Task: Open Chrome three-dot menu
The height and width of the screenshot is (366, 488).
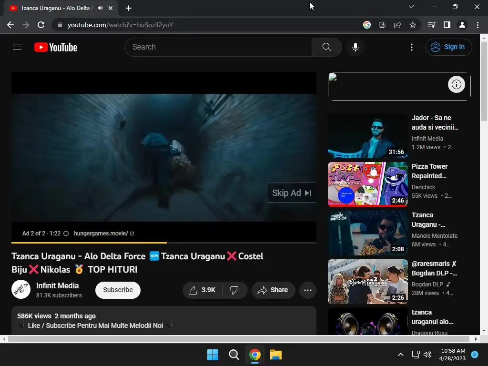Action: click(478, 25)
